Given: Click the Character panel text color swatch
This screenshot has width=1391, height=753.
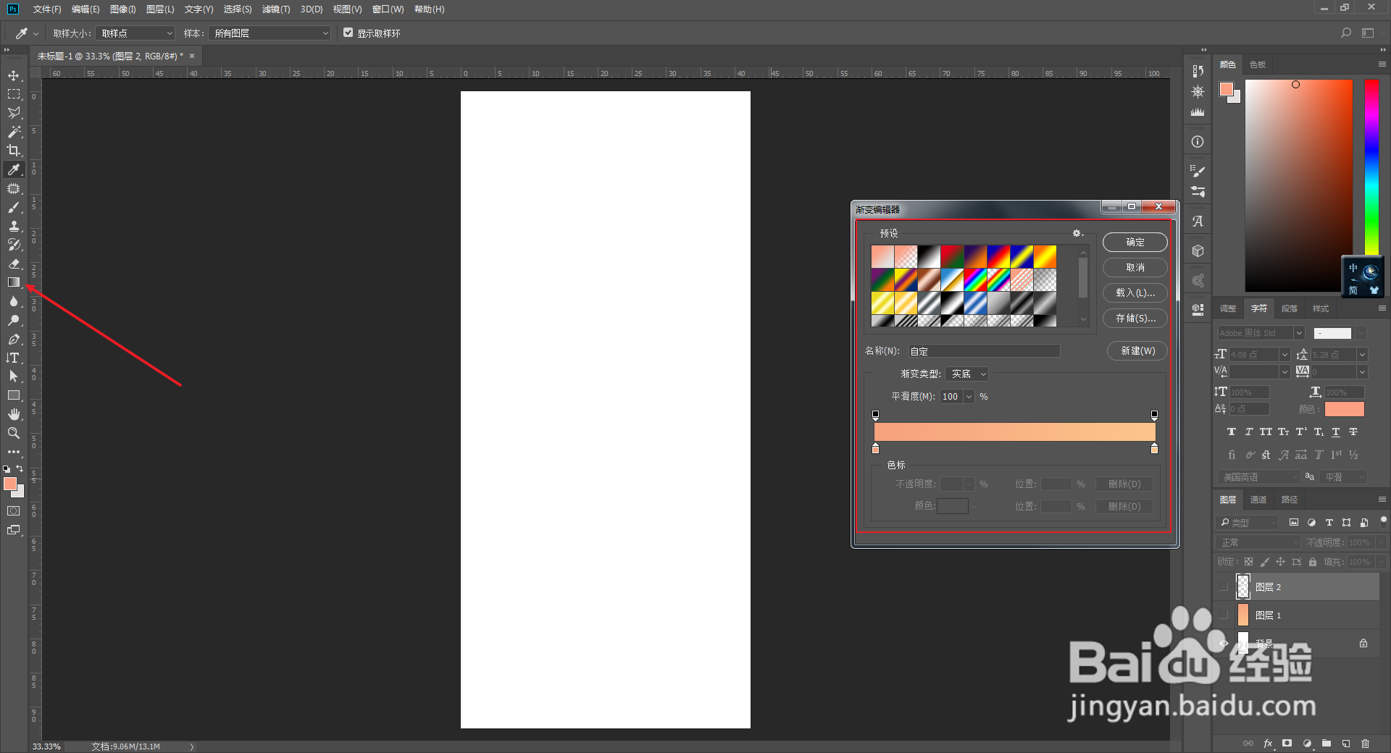Looking at the screenshot, I should (1344, 409).
